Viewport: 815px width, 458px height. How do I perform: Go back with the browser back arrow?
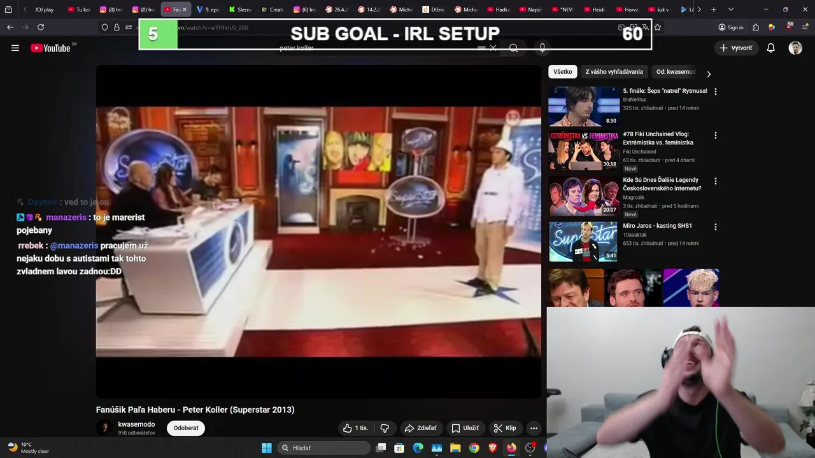[x=10, y=27]
